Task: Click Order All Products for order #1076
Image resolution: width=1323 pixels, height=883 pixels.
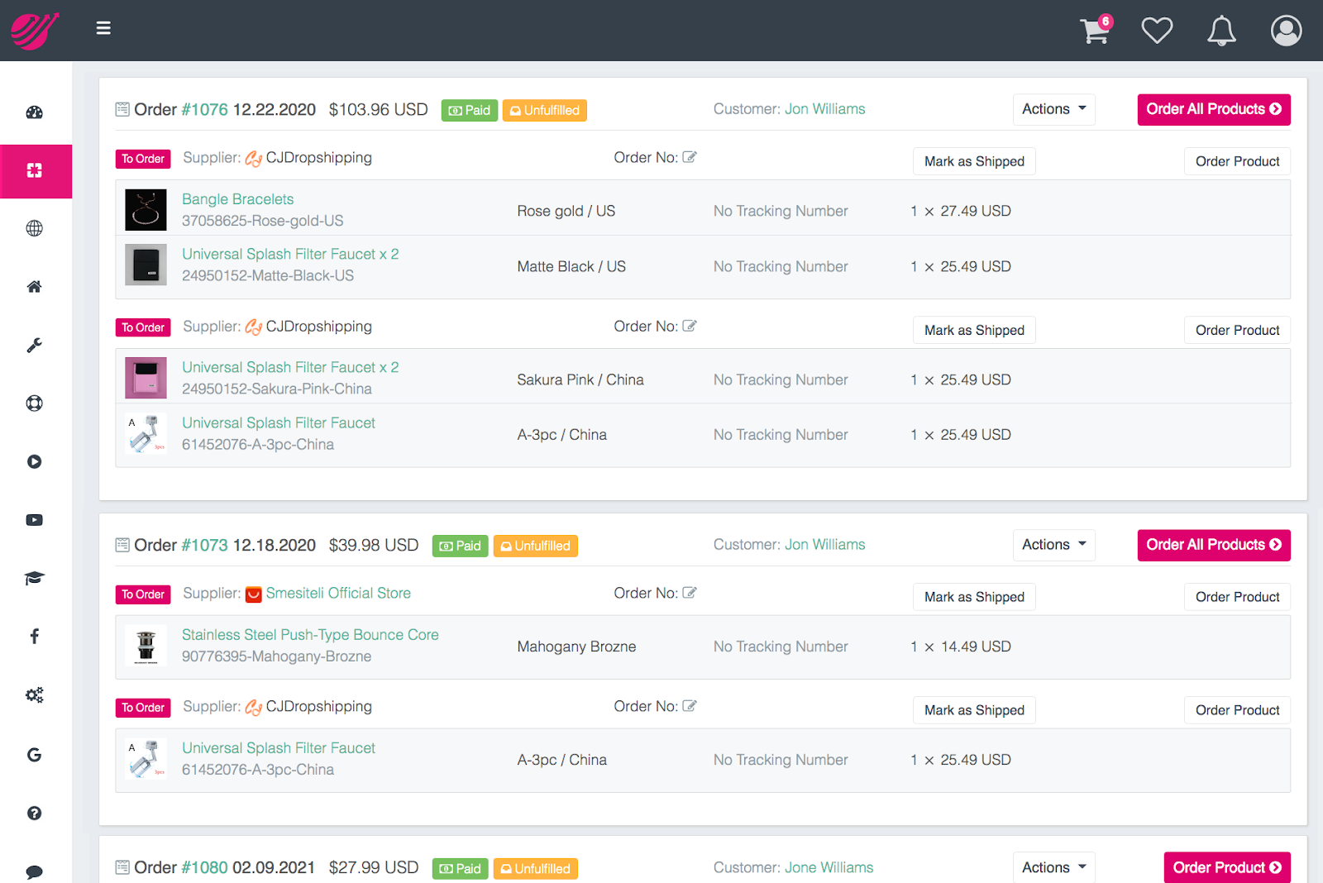Action: (x=1214, y=109)
